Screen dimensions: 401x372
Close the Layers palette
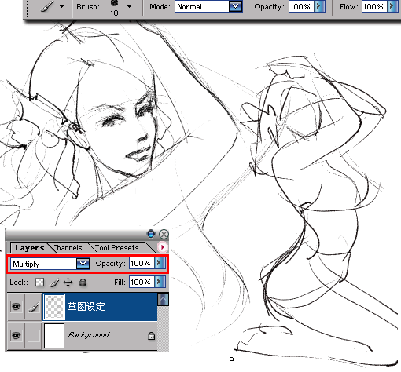tap(164, 234)
